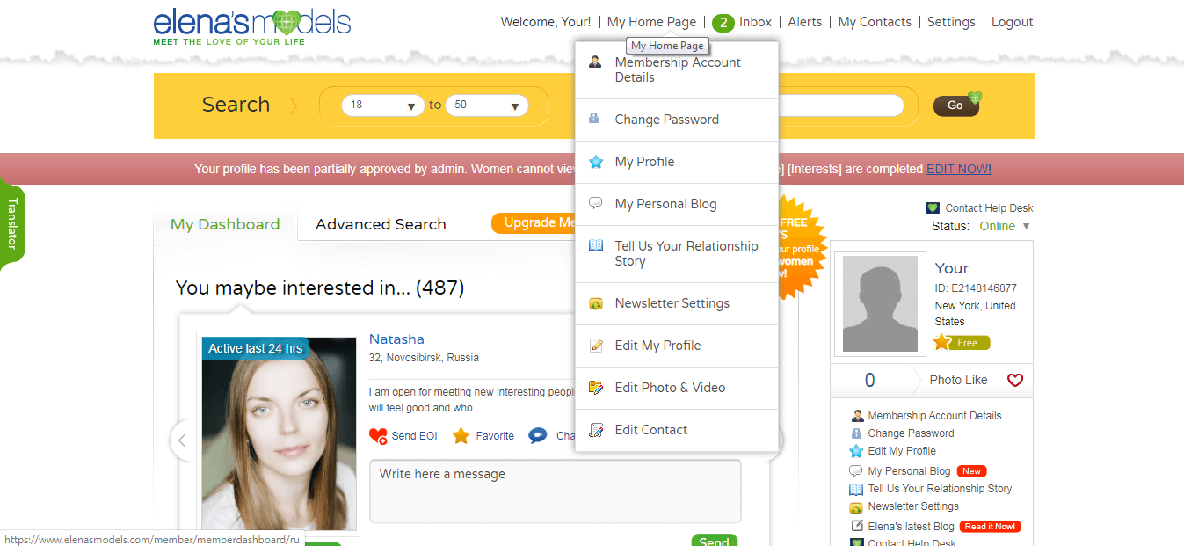Image resolution: width=1184 pixels, height=546 pixels.
Task: Open the My Home Page menu in the header
Action: [x=651, y=22]
